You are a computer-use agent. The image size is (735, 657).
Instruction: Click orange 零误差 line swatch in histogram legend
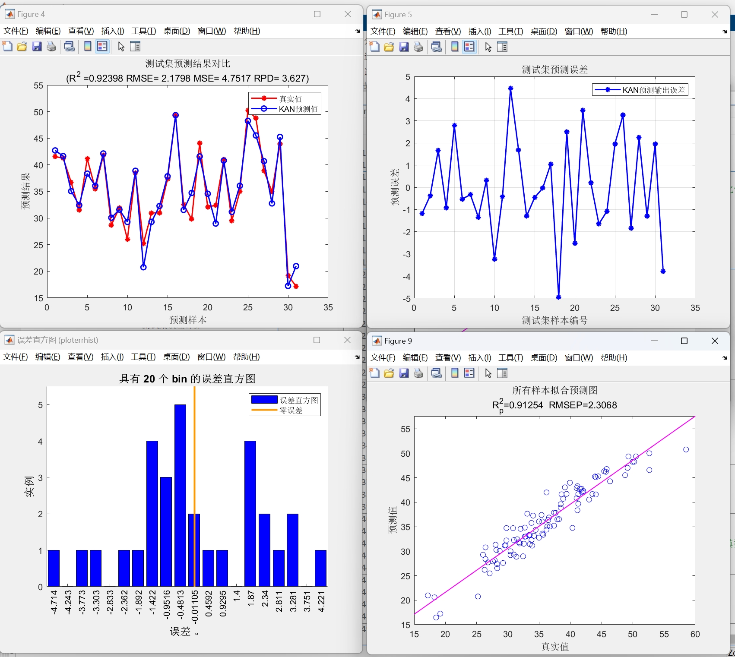264,411
